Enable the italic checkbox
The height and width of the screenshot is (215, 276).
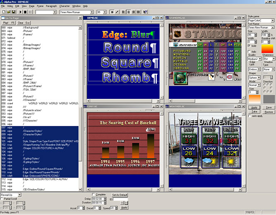pos(249,51)
